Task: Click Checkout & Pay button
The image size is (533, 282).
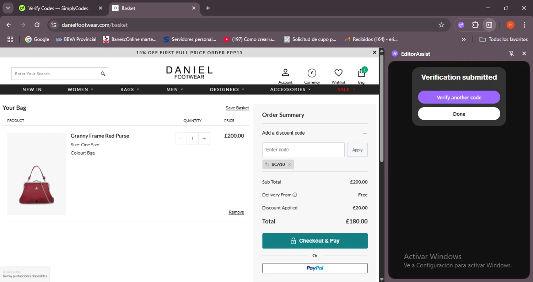Action: (315, 241)
